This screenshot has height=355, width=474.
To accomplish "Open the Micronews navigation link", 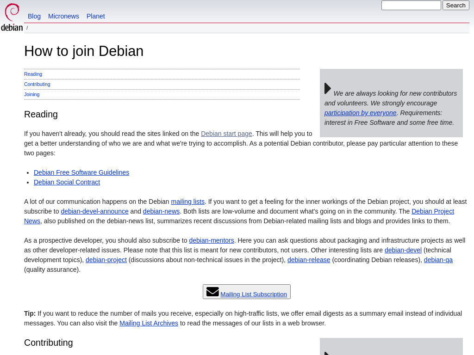I will pyautogui.click(x=63, y=16).
